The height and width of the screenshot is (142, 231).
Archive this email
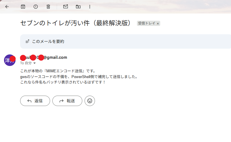pos(23,7)
